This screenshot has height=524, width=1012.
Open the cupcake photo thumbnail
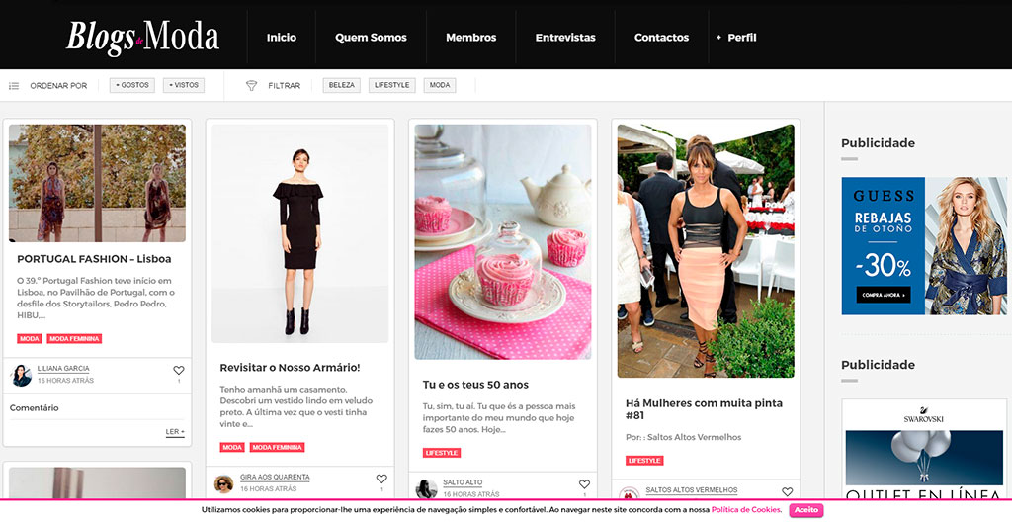(503, 241)
